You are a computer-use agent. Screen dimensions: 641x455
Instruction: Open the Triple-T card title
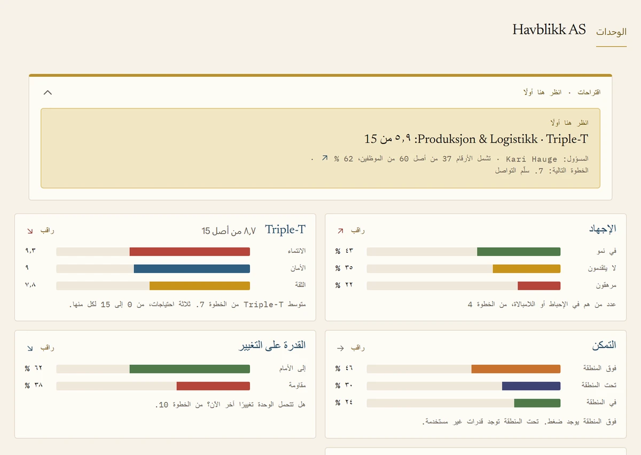285,229
